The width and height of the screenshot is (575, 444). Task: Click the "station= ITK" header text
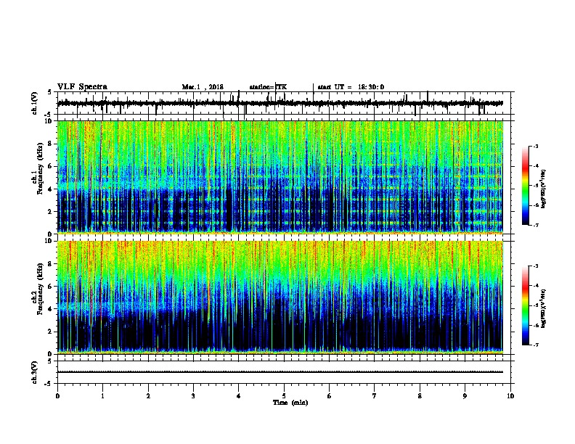coord(268,87)
